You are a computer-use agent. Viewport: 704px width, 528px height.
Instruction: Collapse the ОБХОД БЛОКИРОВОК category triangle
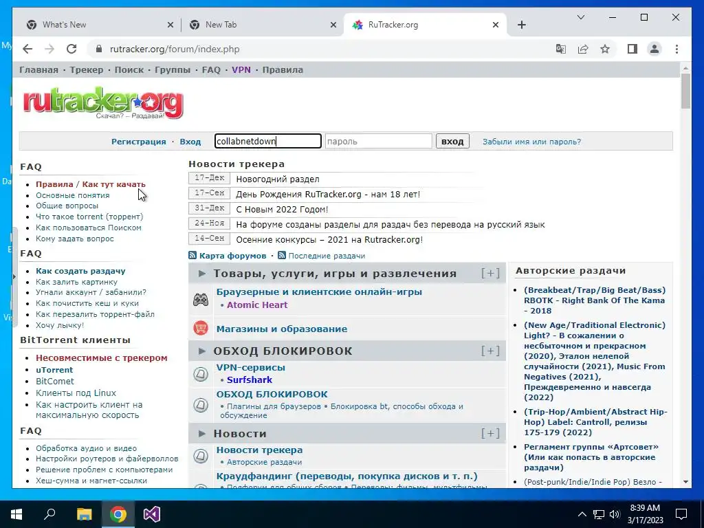201,351
